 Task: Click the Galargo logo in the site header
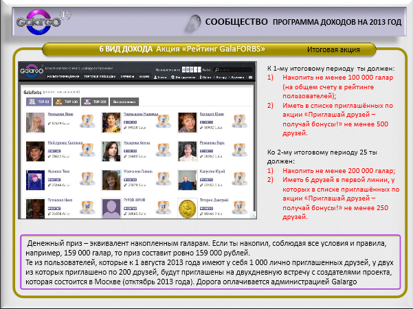pos(32,71)
